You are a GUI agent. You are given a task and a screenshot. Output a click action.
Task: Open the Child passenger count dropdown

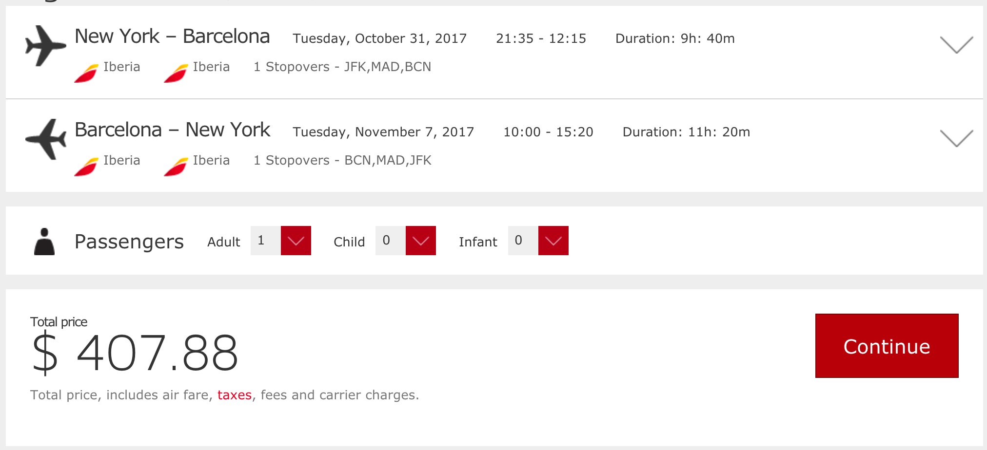pos(420,241)
